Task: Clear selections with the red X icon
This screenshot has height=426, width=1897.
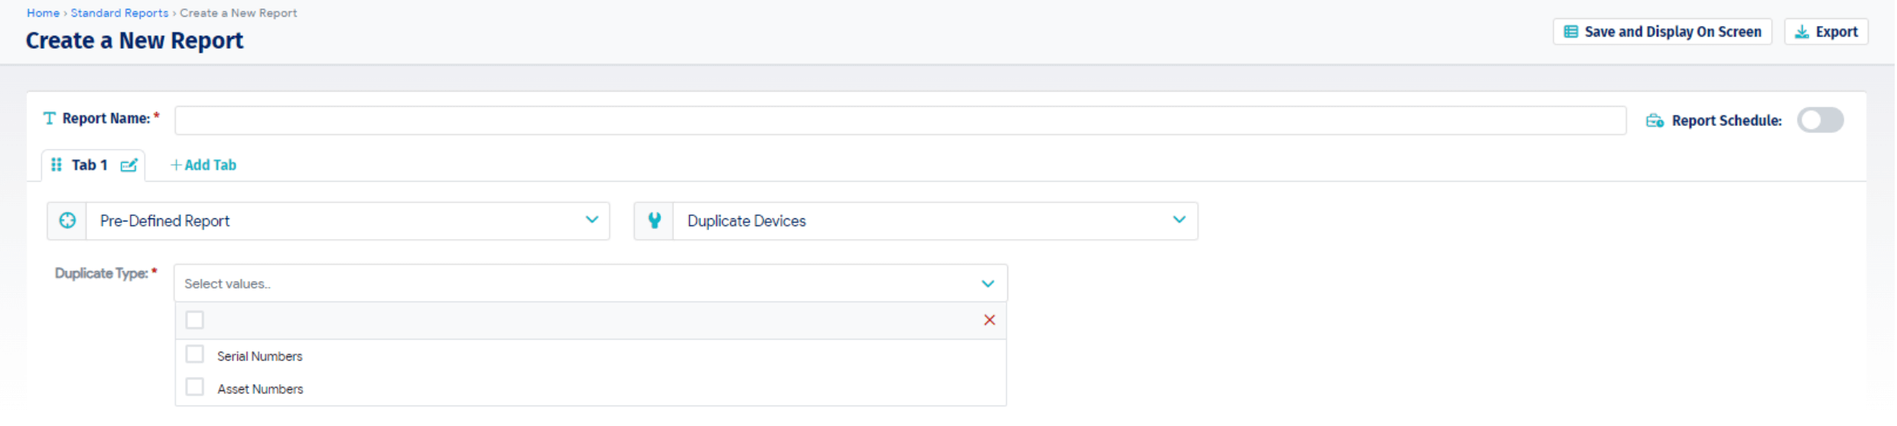Action: click(989, 320)
